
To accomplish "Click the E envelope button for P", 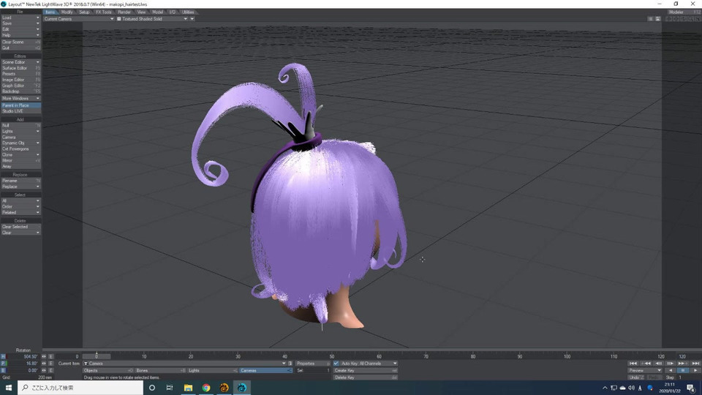I will click(51, 364).
